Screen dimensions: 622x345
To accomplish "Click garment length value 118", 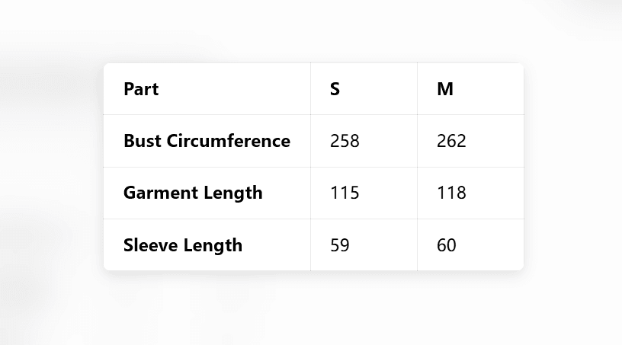I will tap(451, 193).
